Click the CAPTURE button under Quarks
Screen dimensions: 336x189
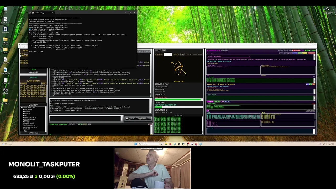click(x=23, y=83)
